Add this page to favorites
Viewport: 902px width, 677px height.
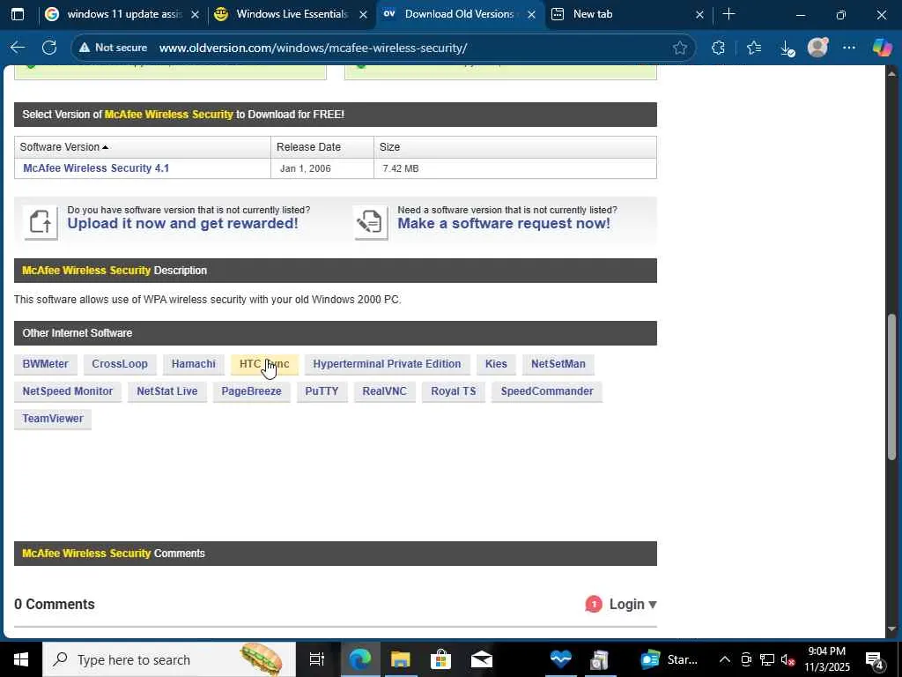[679, 48]
